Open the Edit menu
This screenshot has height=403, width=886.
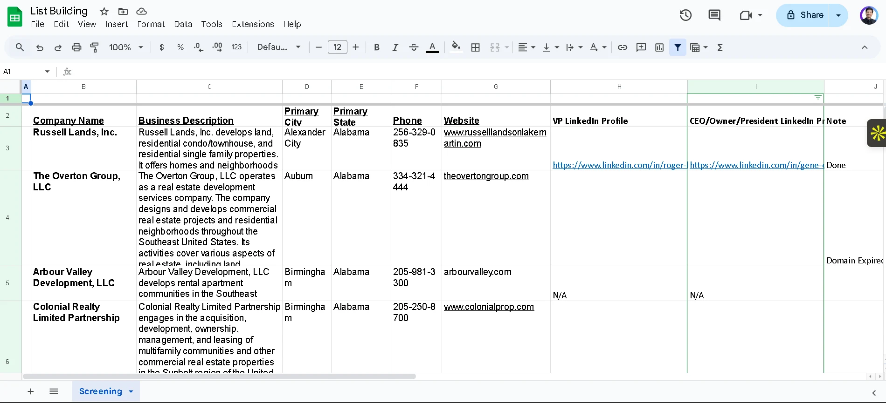click(62, 24)
